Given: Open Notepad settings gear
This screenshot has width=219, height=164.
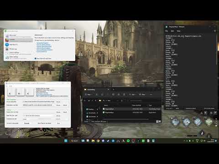Looking at the screenshot, I should point(215,31).
